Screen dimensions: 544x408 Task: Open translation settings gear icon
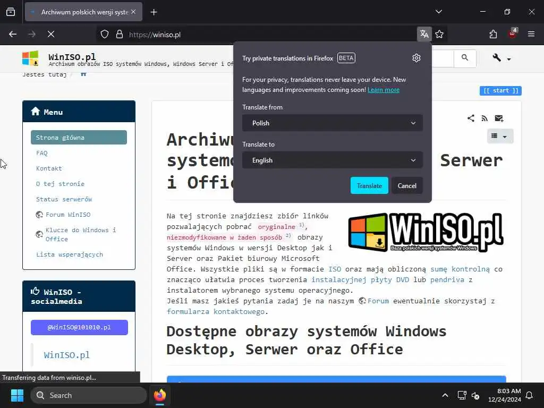416,58
